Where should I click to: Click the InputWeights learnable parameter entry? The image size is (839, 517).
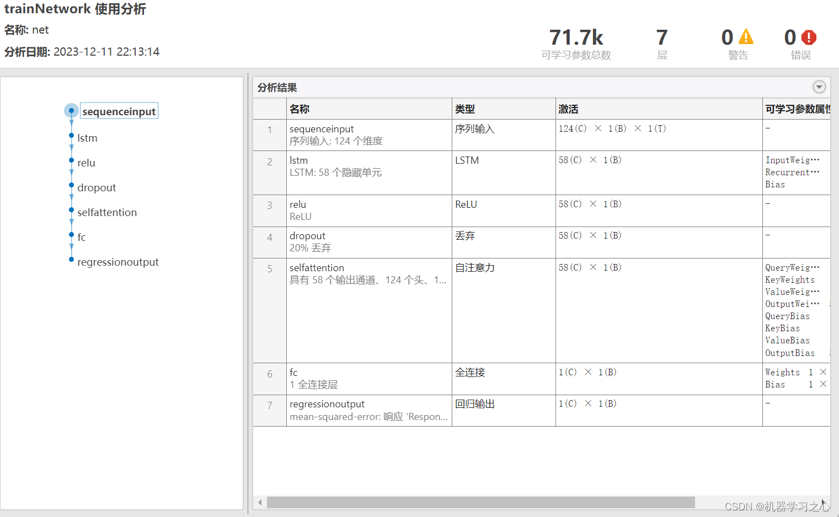point(792,160)
